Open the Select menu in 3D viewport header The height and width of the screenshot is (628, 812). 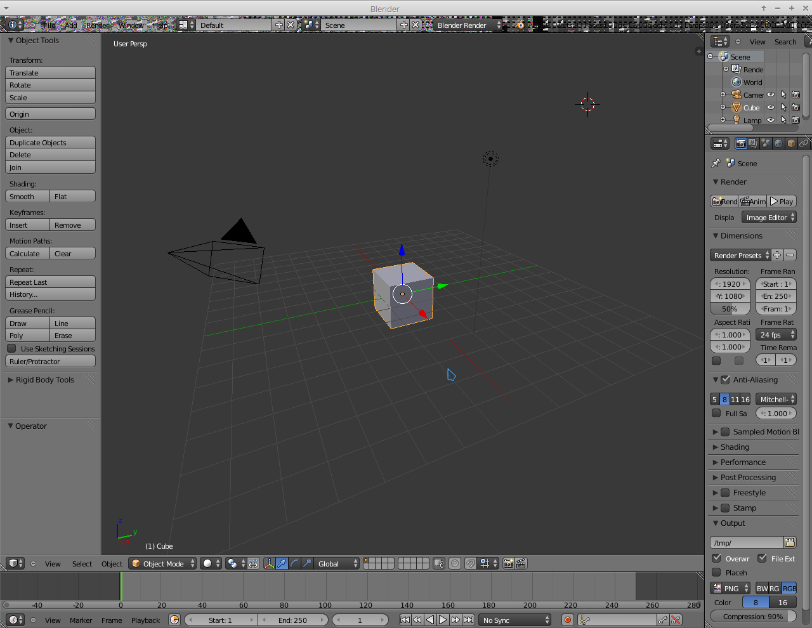click(82, 563)
